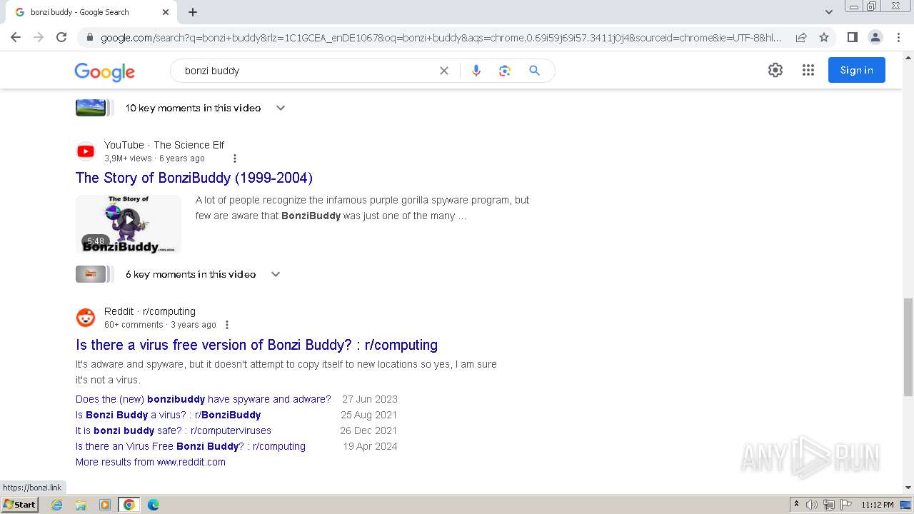Open Is there a virus free version link

click(x=256, y=345)
